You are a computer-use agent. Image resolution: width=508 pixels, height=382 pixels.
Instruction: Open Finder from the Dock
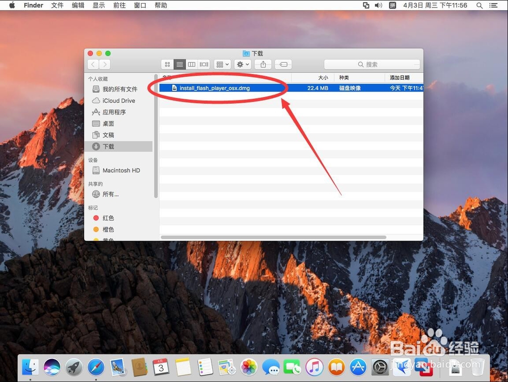pos(30,367)
